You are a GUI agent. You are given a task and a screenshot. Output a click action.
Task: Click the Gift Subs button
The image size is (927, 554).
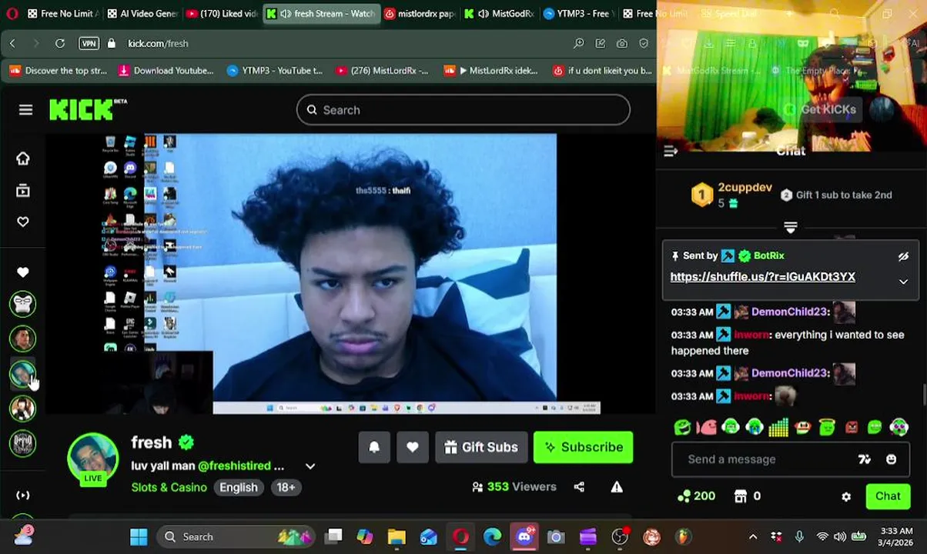click(481, 447)
